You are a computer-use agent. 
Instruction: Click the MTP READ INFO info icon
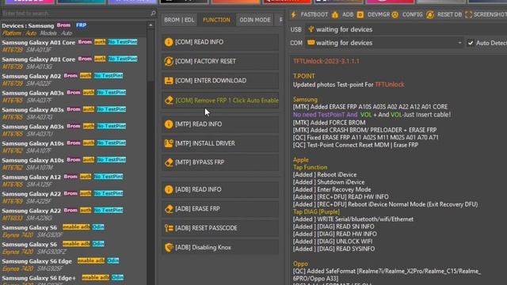point(169,124)
